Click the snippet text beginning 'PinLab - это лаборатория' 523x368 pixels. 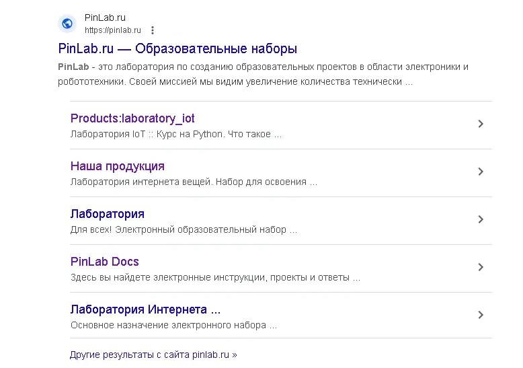coord(263,74)
